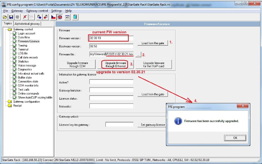Switch language with the Czech flag icon
This screenshot has width=262, height=164.
(53, 17)
